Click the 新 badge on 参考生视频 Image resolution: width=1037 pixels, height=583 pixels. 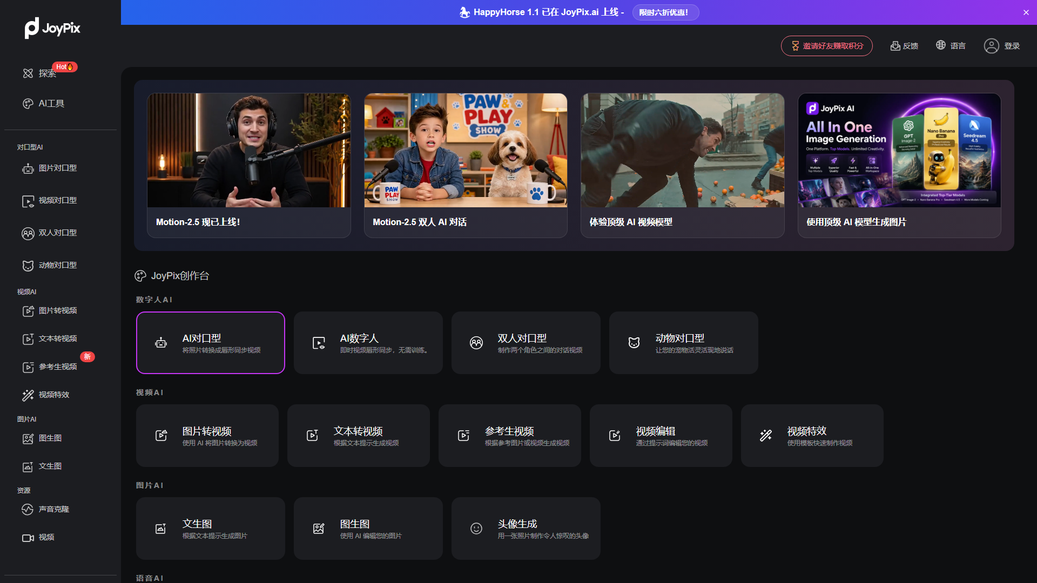(87, 357)
